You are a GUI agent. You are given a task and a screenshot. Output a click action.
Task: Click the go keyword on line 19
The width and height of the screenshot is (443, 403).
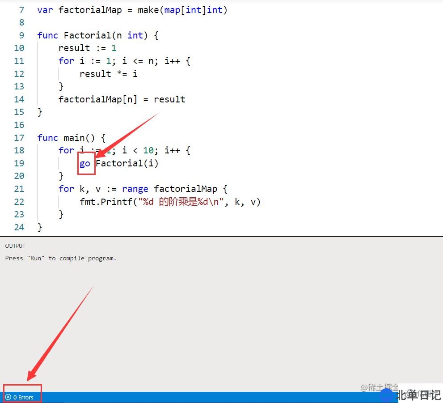(x=85, y=163)
